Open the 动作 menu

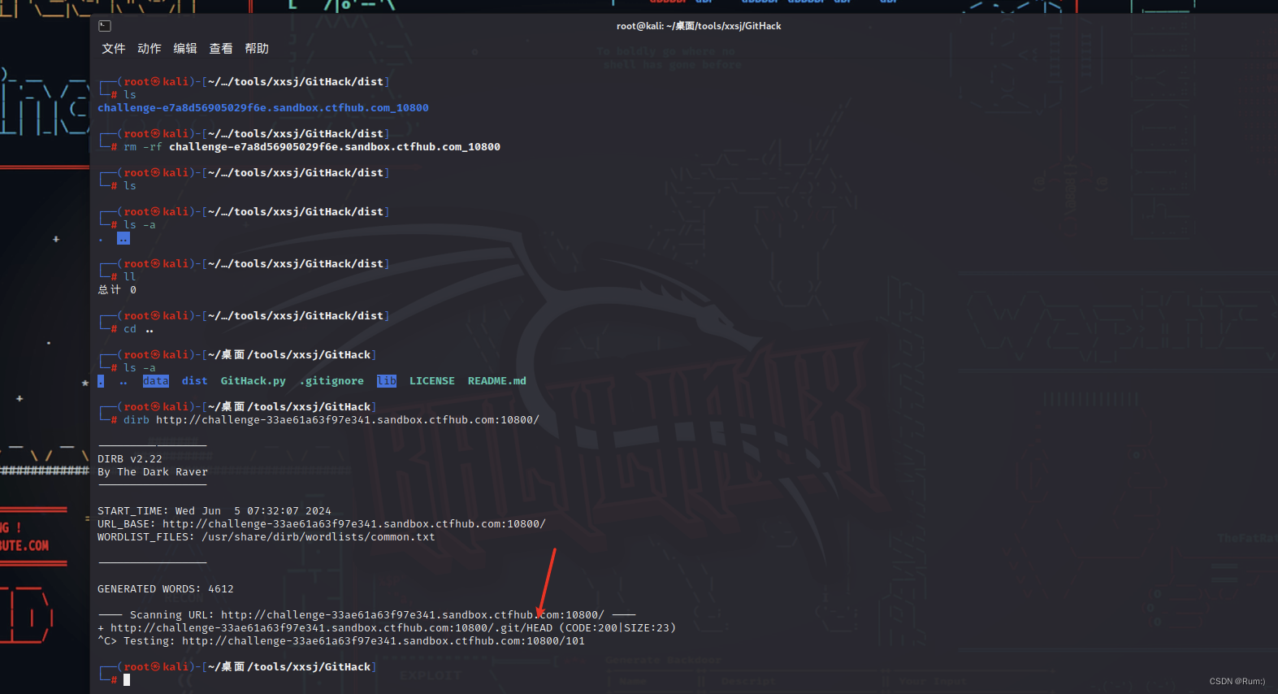[x=149, y=49]
